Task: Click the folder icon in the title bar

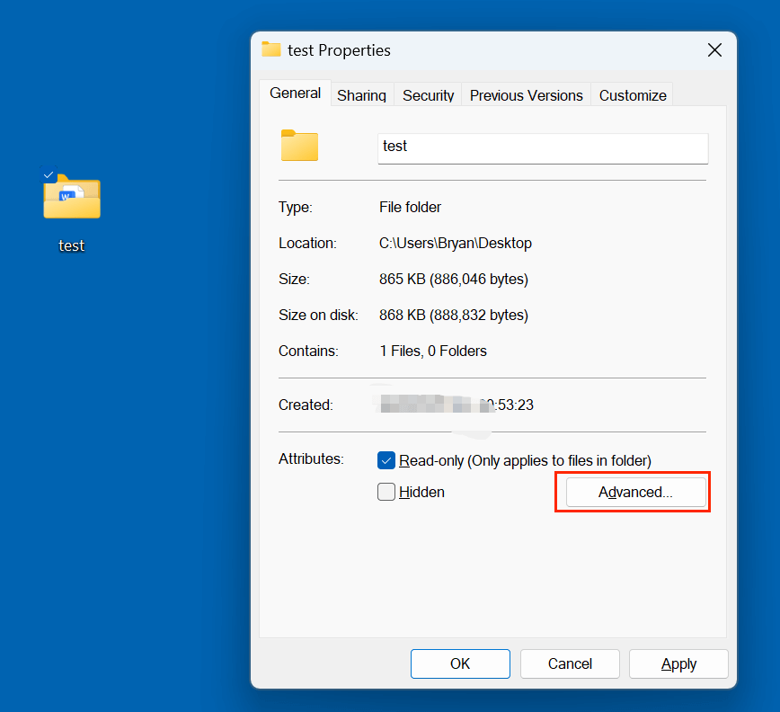Action: click(x=270, y=49)
